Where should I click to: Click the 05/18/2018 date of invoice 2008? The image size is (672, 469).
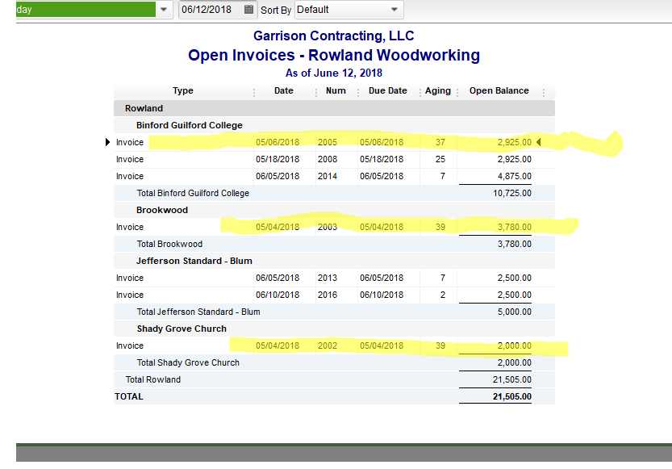coord(278,160)
